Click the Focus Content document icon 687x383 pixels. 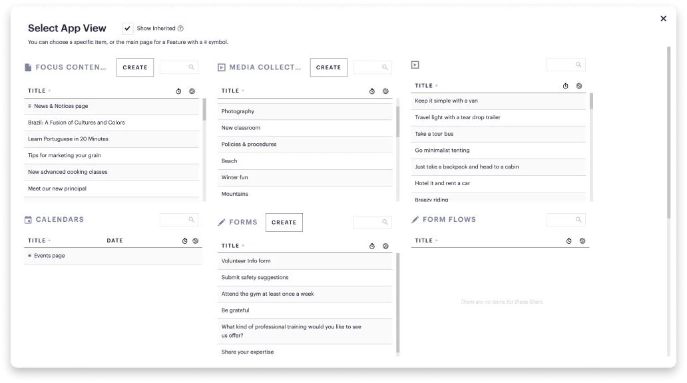pyautogui.click(x=28, y=67)
